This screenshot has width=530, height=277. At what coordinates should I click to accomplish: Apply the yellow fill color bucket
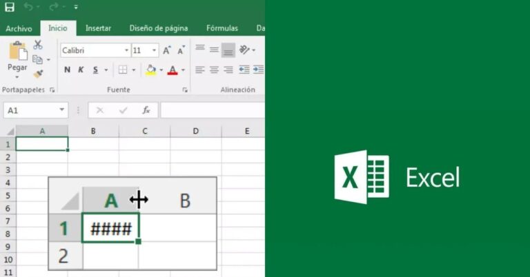point(151,70)
